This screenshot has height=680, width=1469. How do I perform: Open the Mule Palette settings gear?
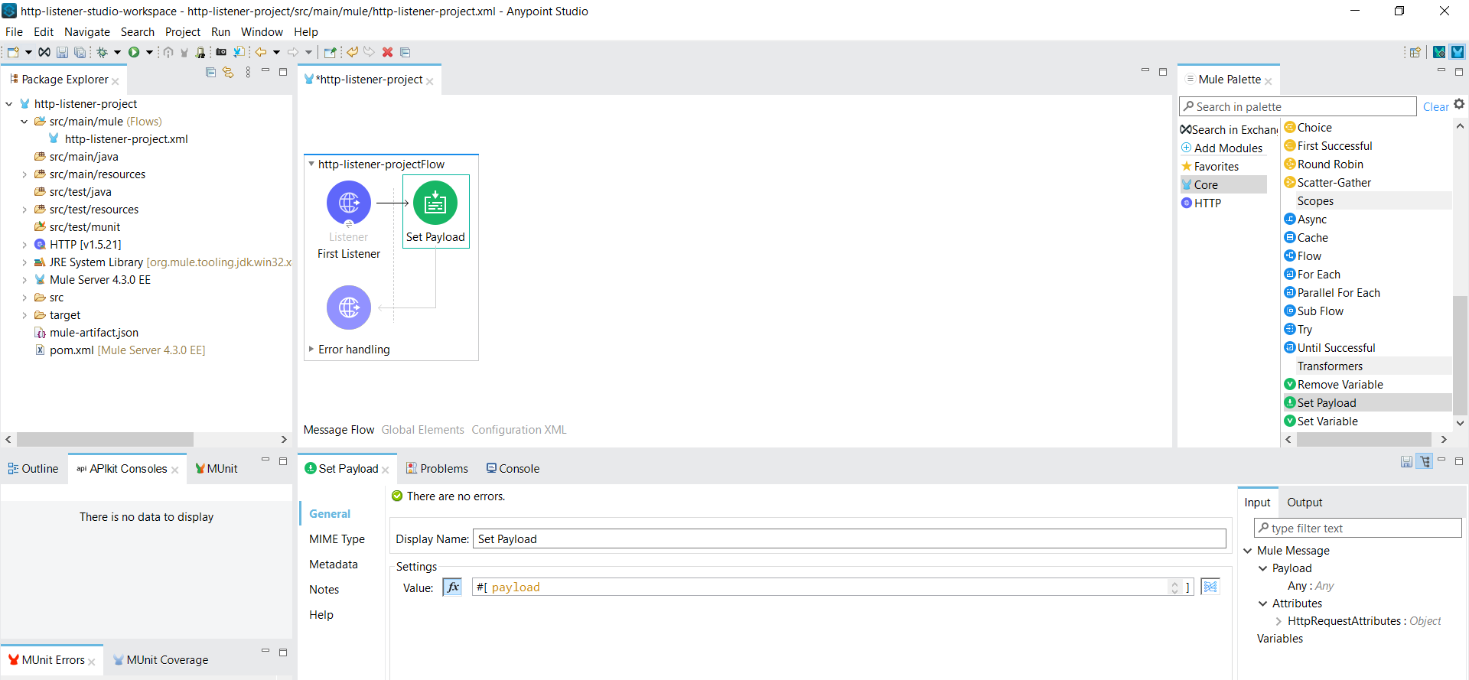(x=1459, y=105)
